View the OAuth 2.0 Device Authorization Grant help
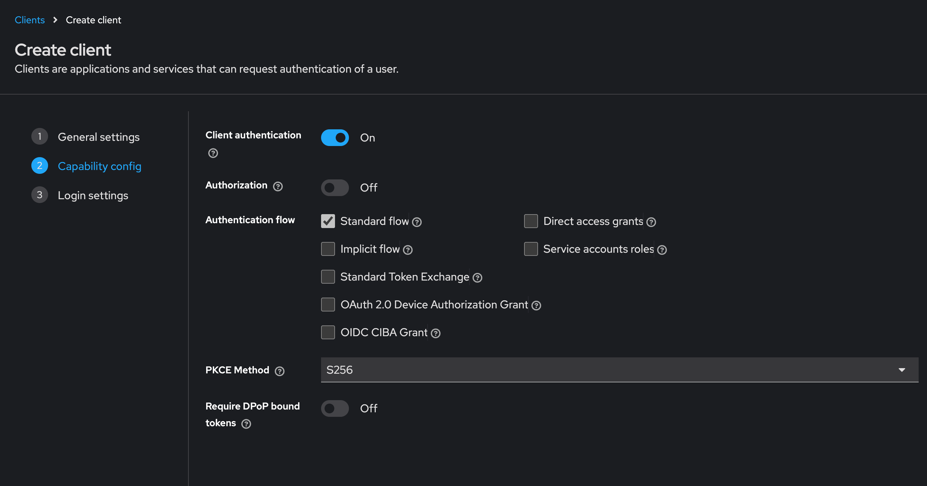 pyautogui.click(x=536, y=305)
